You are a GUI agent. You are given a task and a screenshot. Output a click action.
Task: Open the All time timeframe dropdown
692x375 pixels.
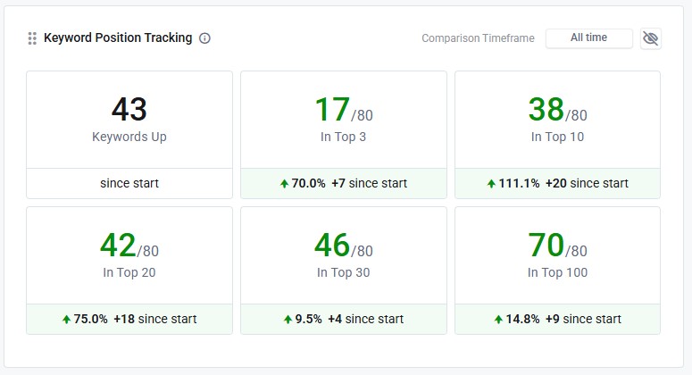tap(588, 38)
